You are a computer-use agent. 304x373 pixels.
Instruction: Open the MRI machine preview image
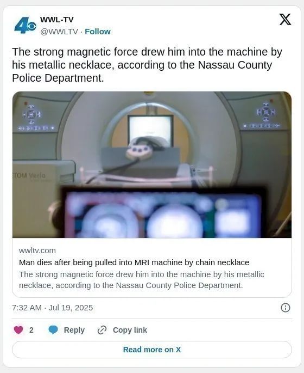152,164
